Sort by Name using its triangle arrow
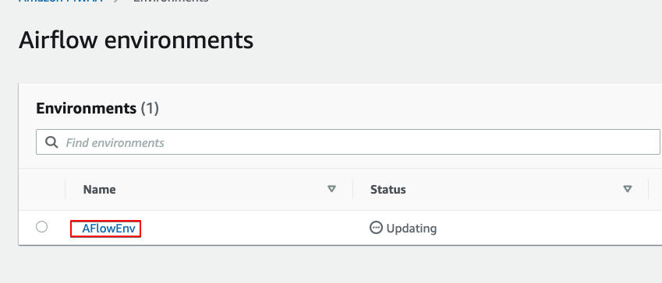The height and width of the screenshot is (283, 662). coord(332,189)
